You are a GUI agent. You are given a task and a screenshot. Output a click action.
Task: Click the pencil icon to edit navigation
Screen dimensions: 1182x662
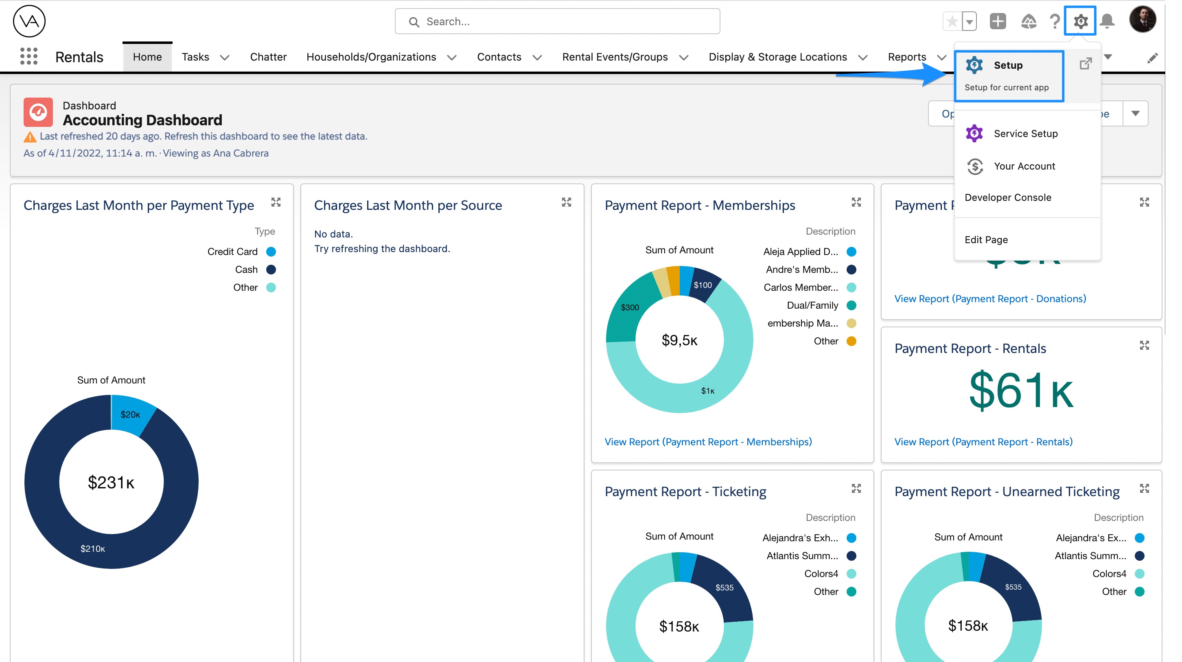coord(1152,58)
